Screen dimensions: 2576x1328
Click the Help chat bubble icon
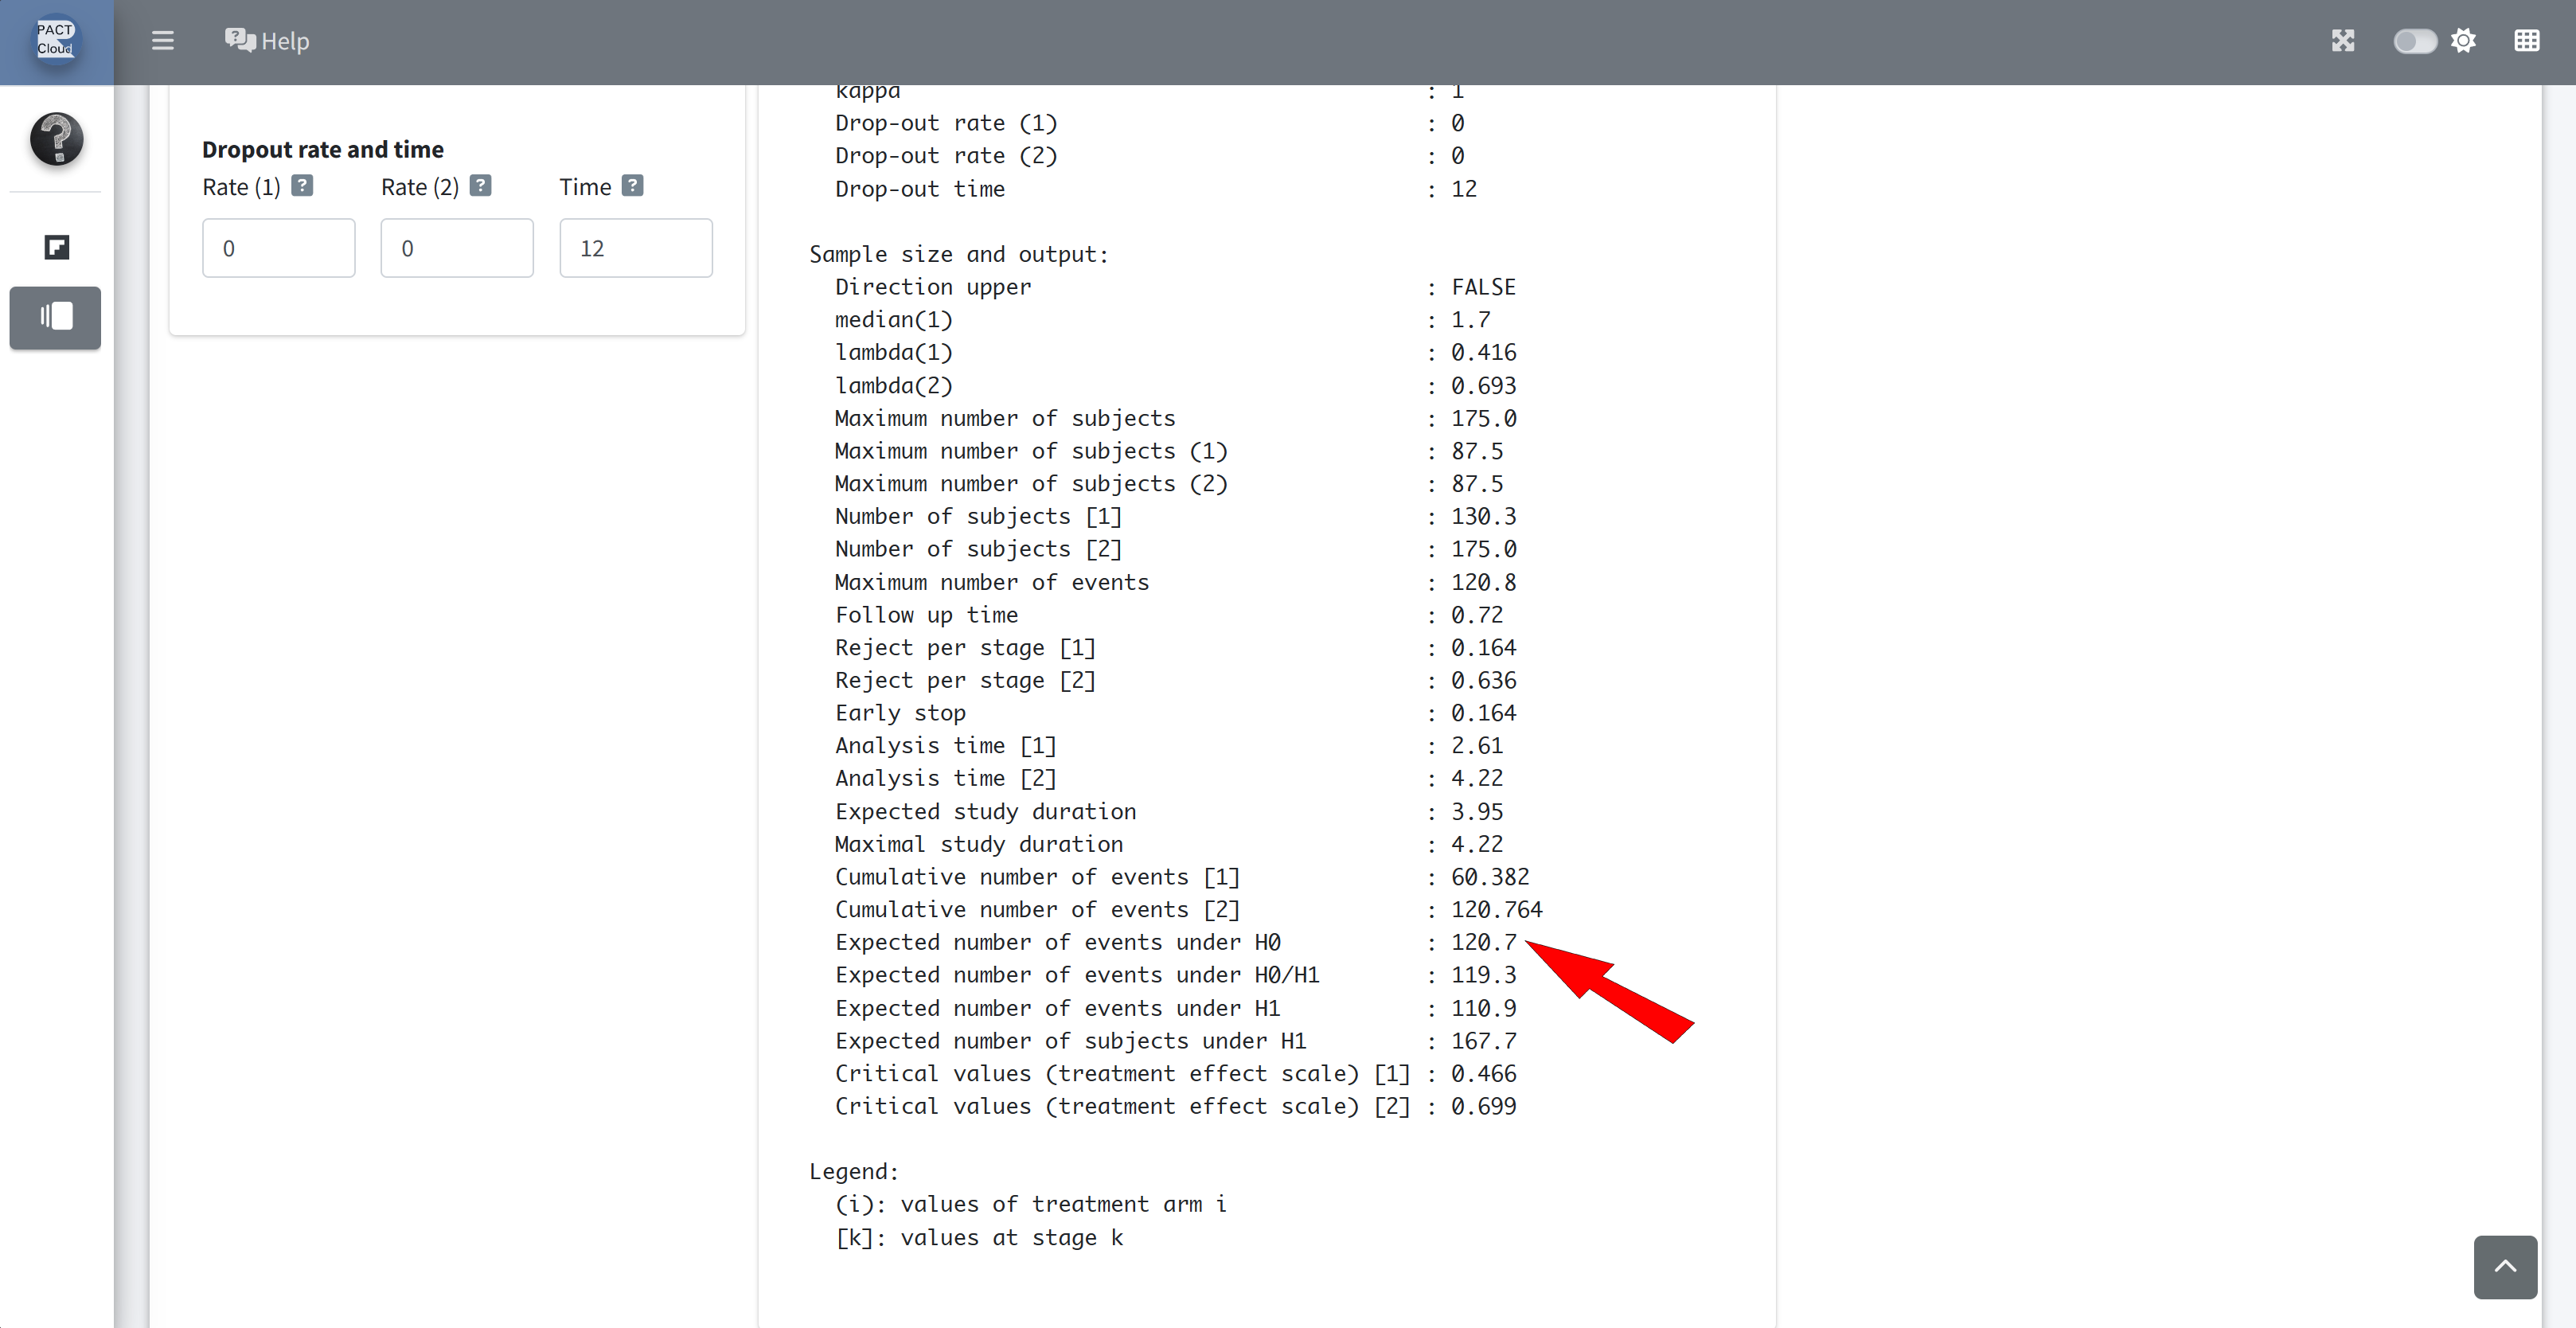(240, 40)
